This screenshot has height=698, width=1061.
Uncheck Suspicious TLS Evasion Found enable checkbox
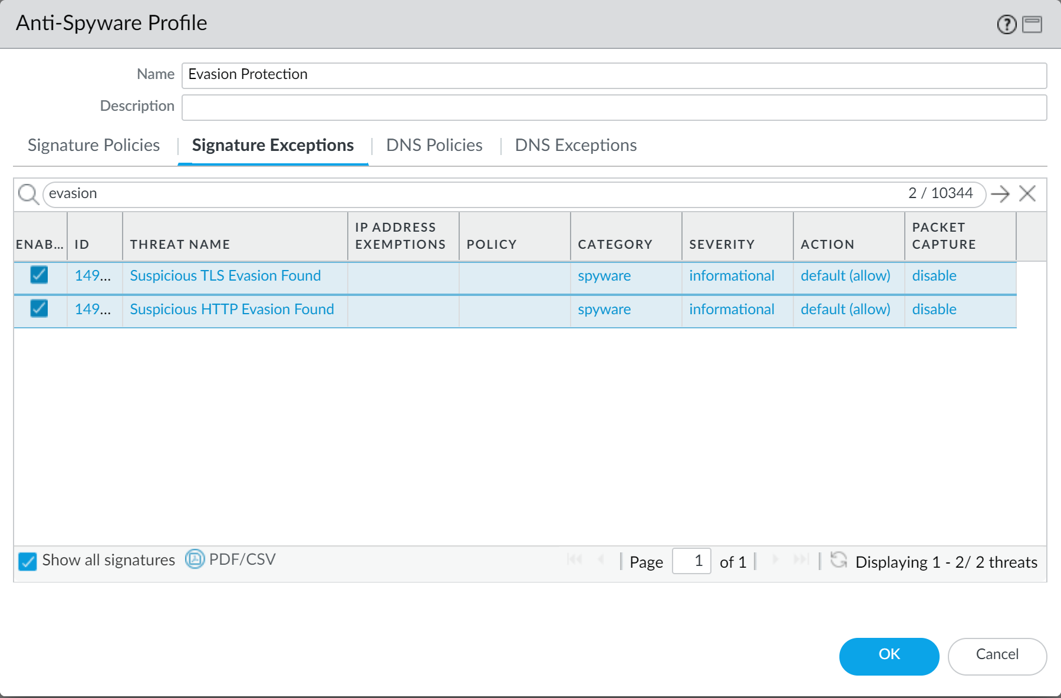(x=39, y=275)
